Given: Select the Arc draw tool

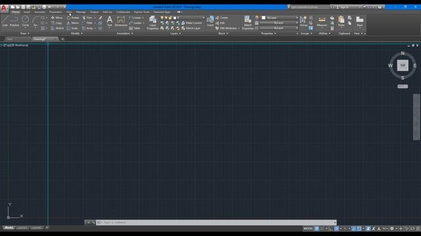Looking at the screenshot, I should click(x=35, y=21).
